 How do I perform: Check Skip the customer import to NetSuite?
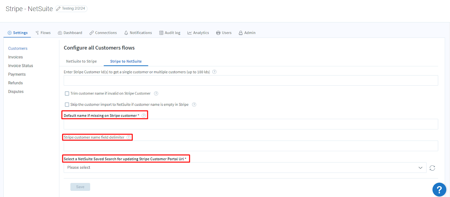tap(67, 105)
